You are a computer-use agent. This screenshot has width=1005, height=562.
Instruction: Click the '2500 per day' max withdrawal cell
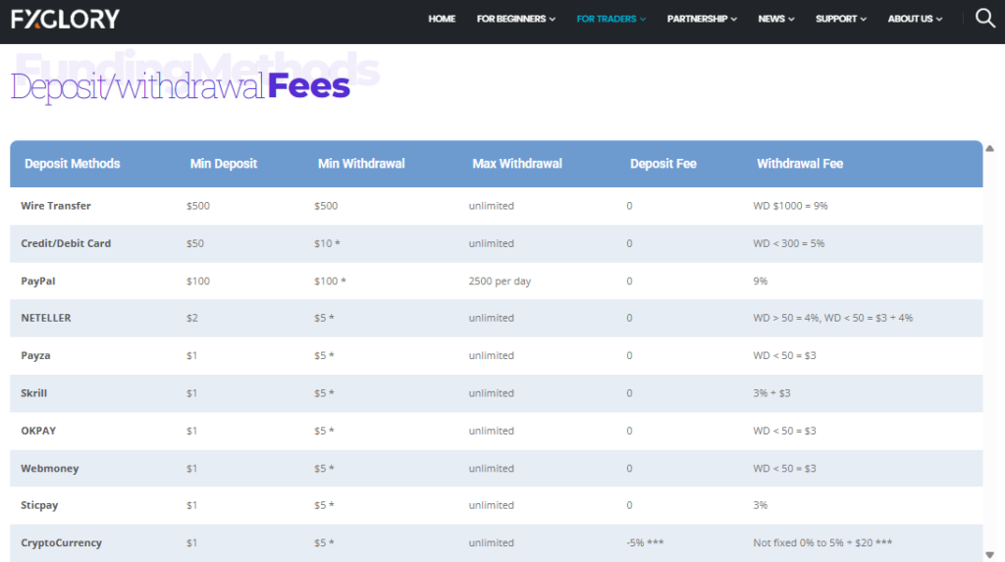tap(500, 281)
